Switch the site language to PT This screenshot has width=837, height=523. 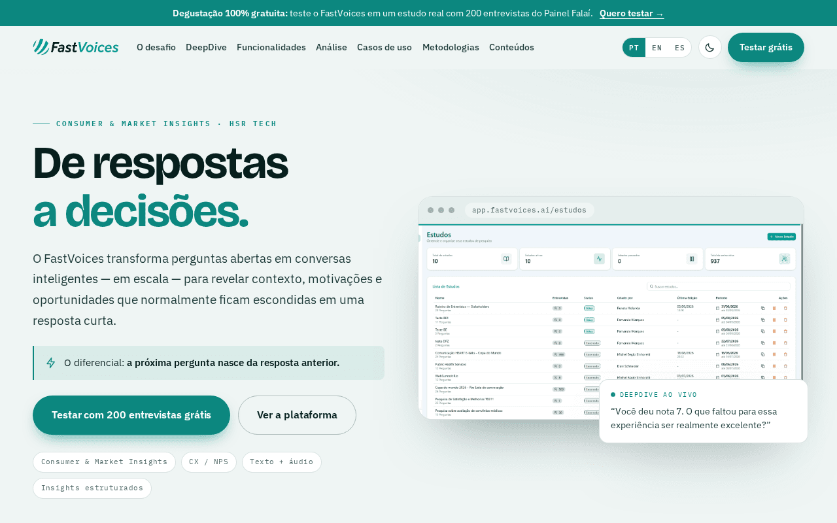point(634,48)
